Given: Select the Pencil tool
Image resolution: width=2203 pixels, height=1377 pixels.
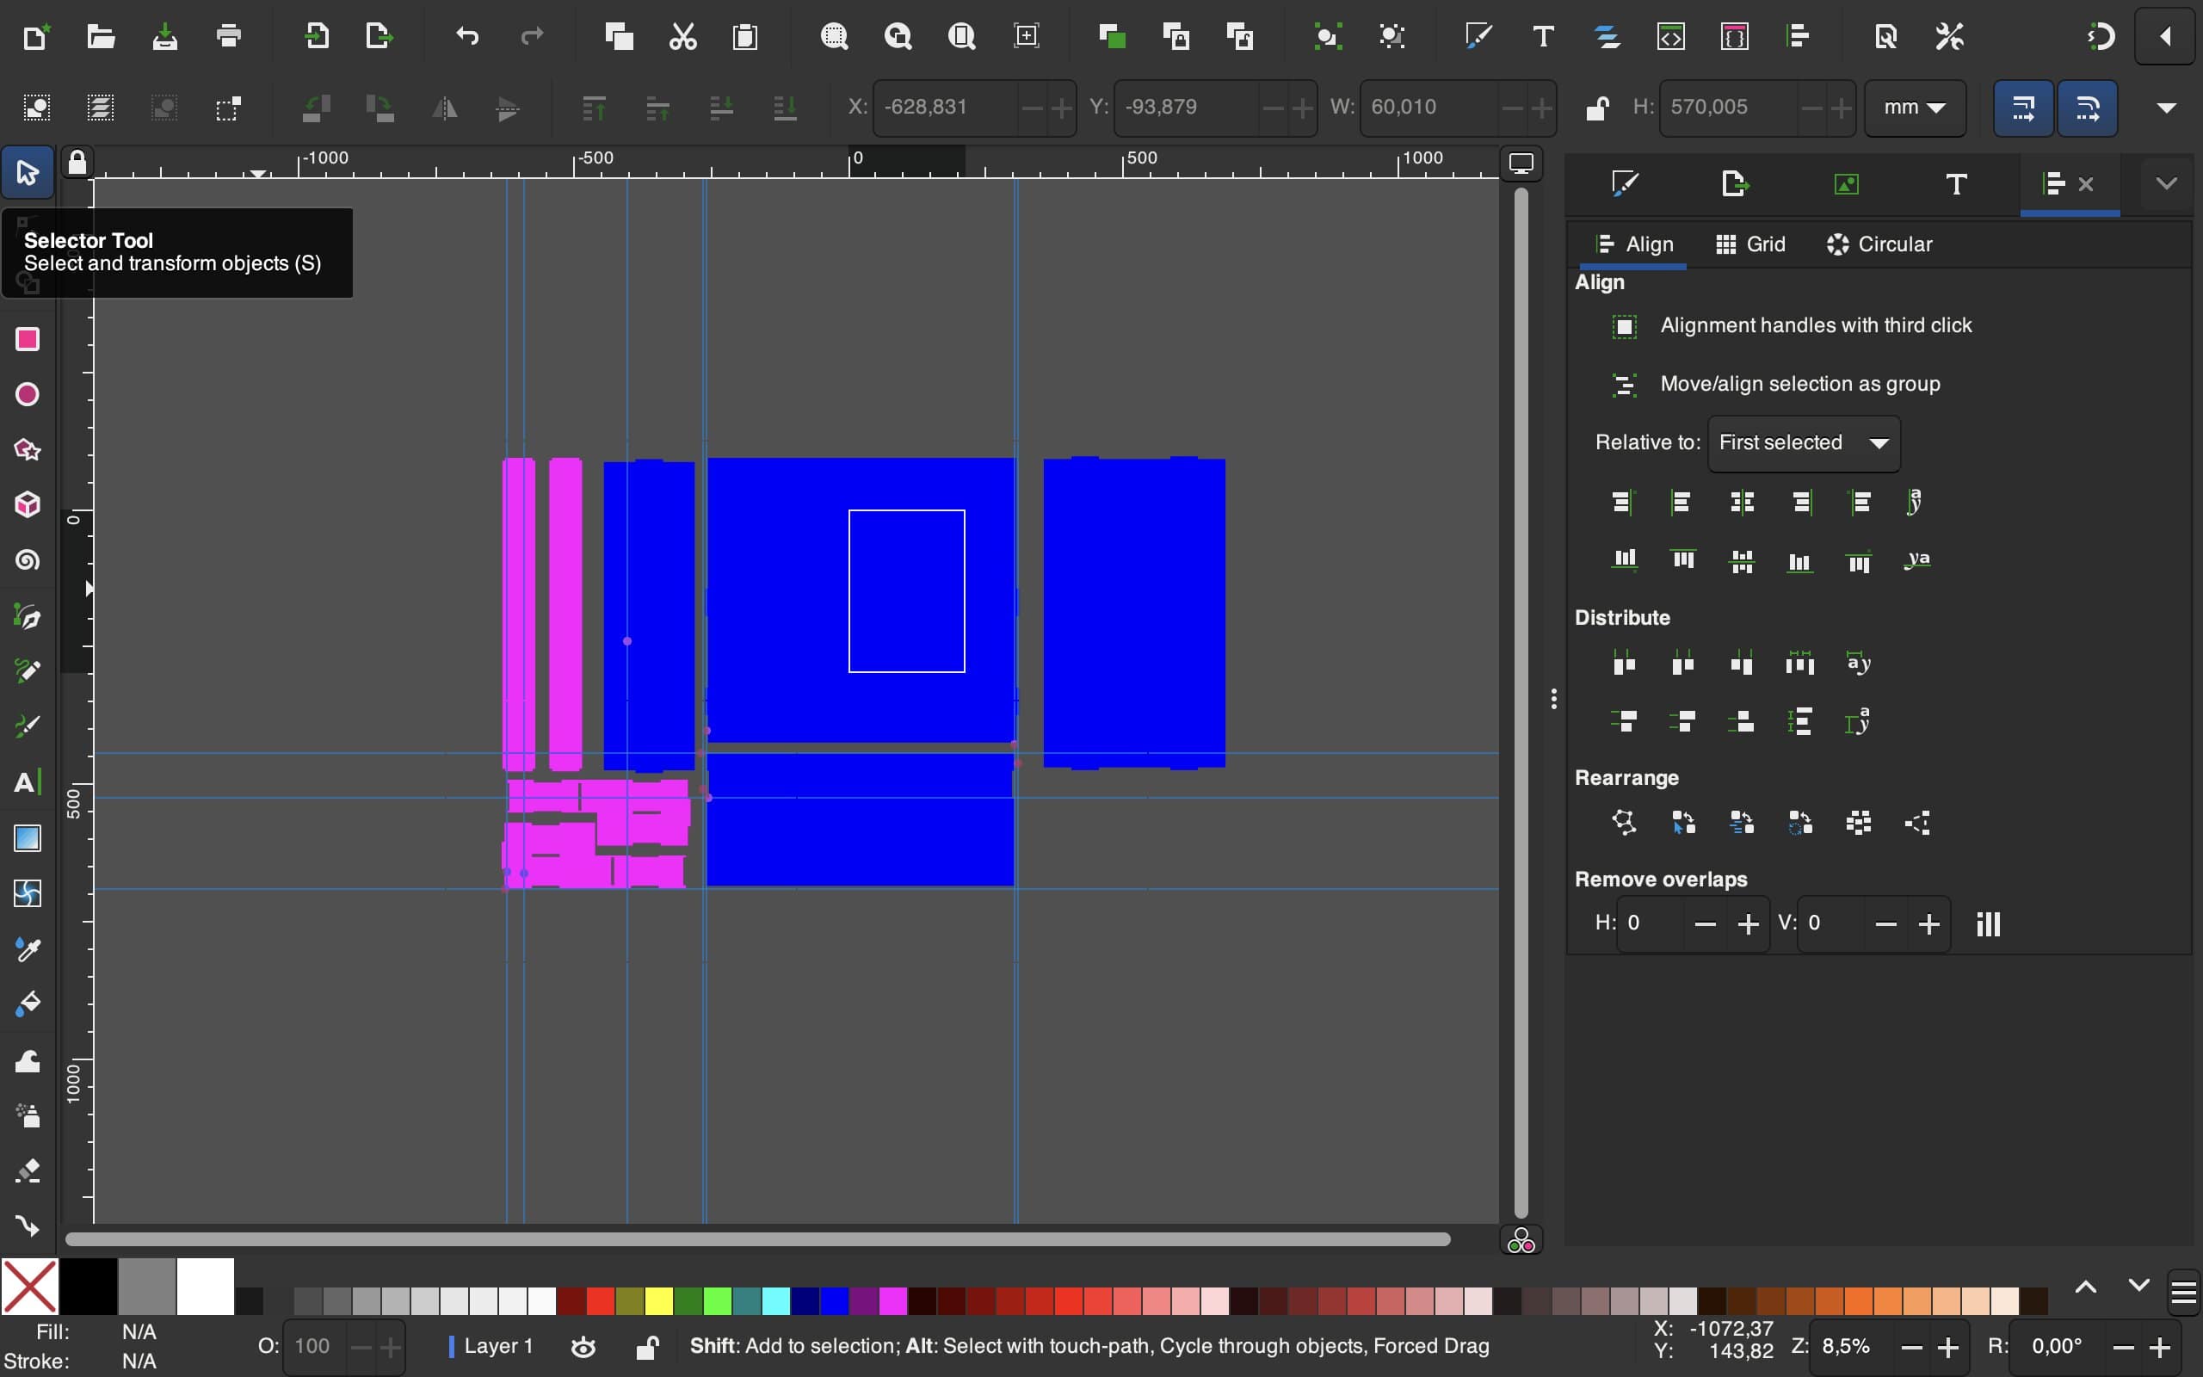Looking at the screenshot, I should tap(28, 671).
